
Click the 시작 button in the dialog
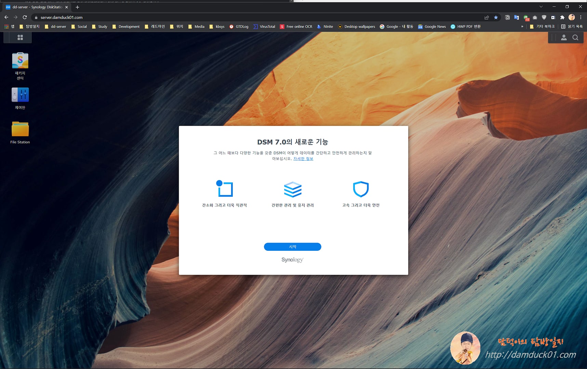(x=292, y=247)
